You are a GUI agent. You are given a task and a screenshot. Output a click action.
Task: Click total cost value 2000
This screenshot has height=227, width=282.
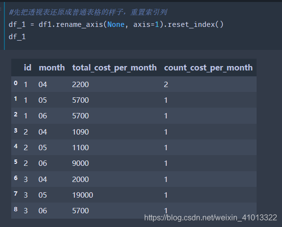click(80, 179)
